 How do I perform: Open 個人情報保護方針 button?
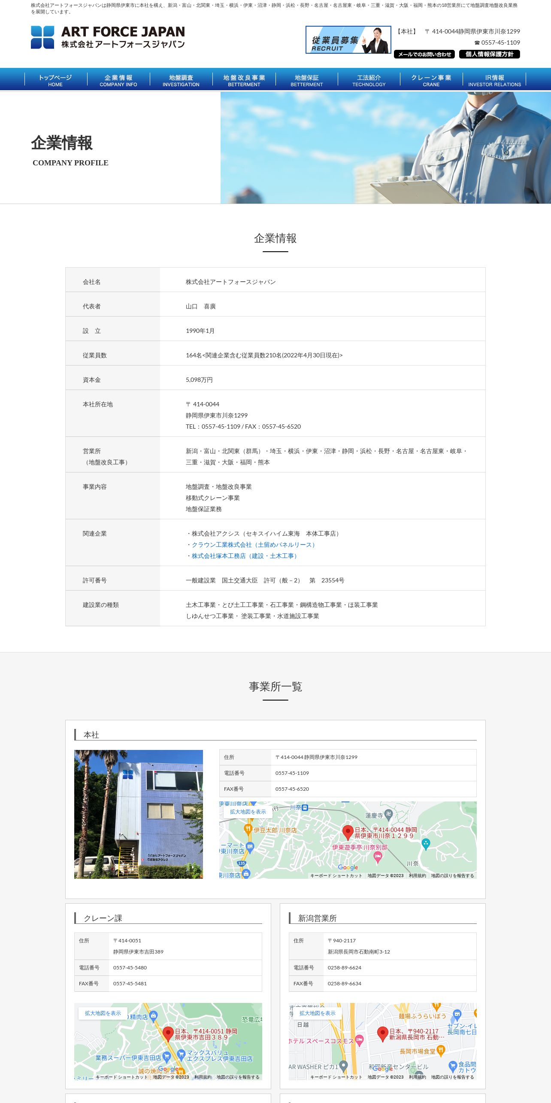tap(489, 54)
